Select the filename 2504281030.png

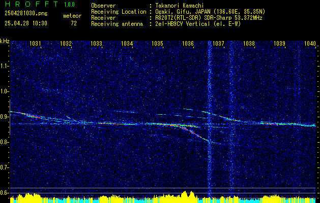click(x=26, y=14)
